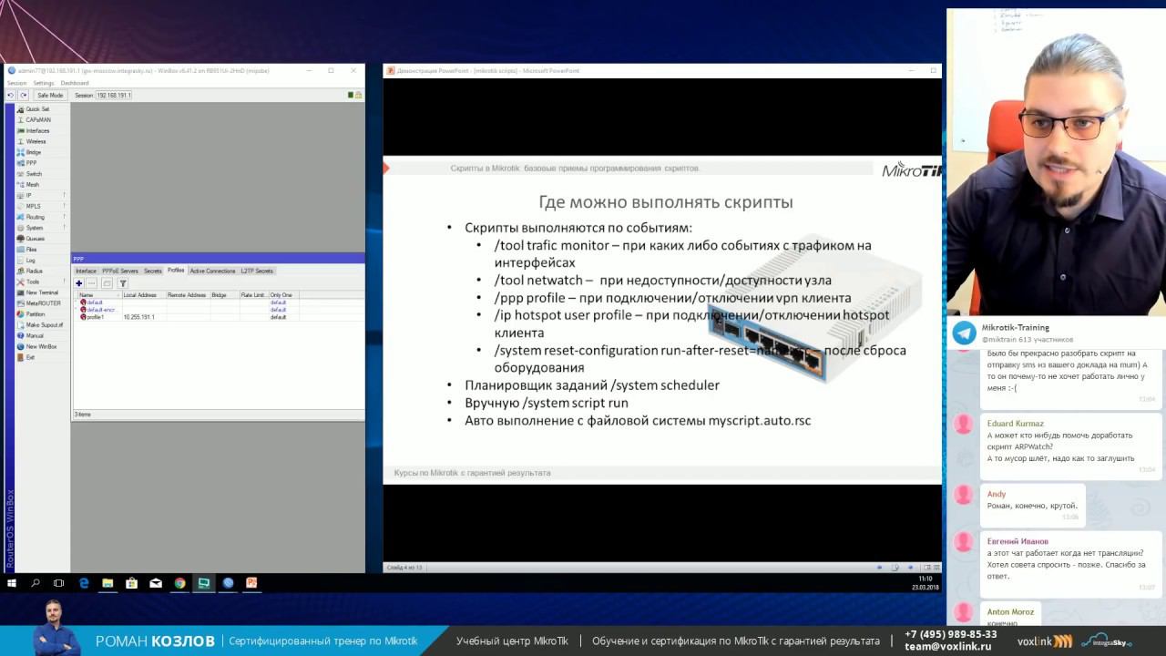Open New Terminal in WinBox
The image size is (1166, 656).
[x=42, y=292]
